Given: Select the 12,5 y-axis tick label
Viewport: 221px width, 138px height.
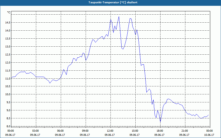Looking at the screenshot, I should point(8,55).
